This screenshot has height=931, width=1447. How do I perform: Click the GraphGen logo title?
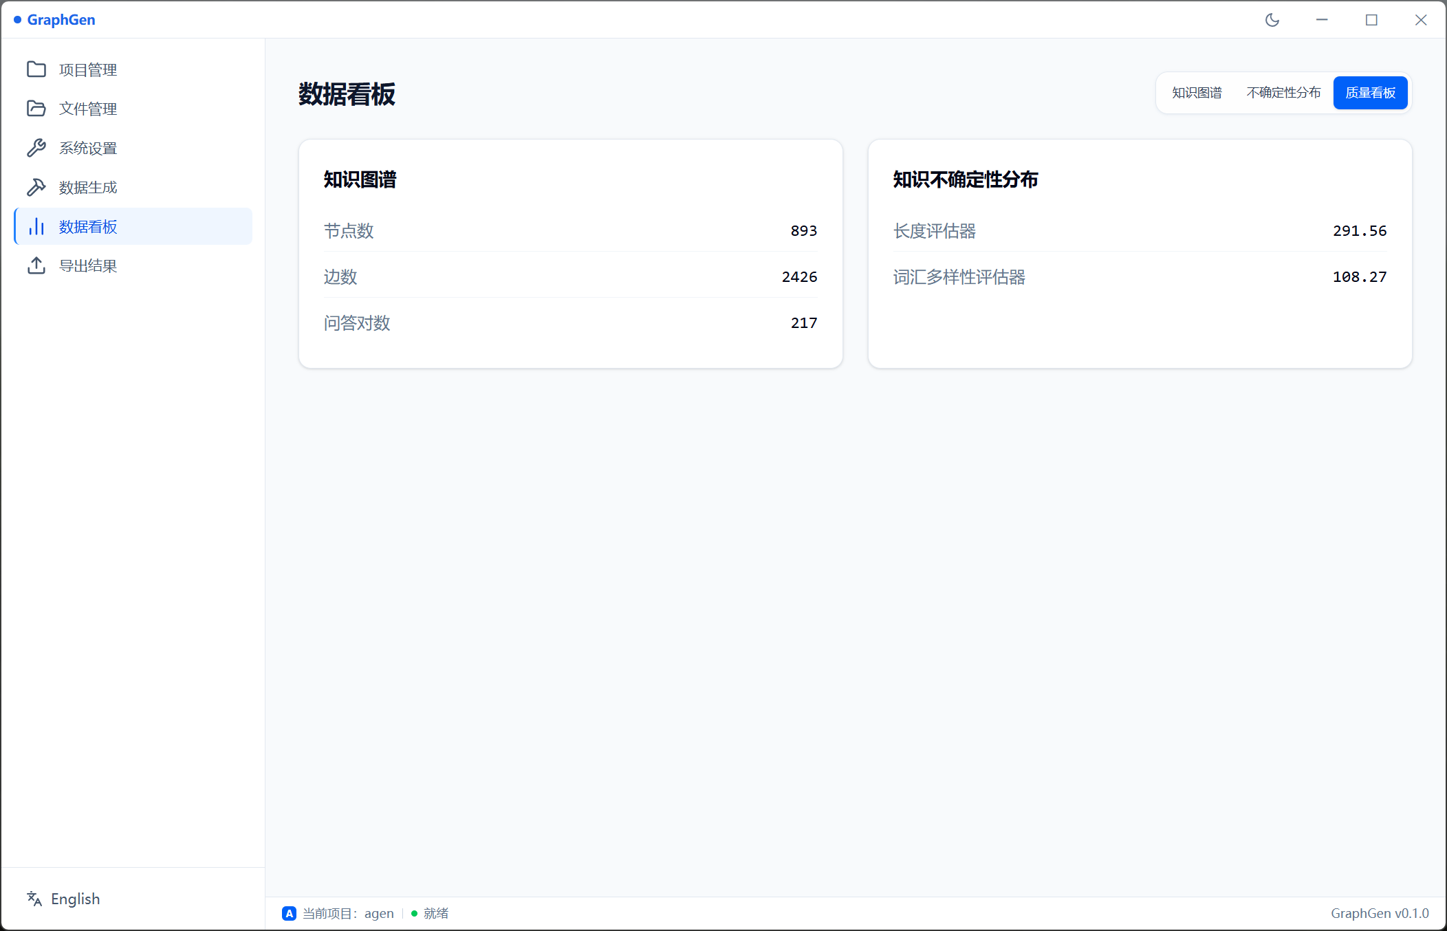pyautogui.click(x=61, y=20)
